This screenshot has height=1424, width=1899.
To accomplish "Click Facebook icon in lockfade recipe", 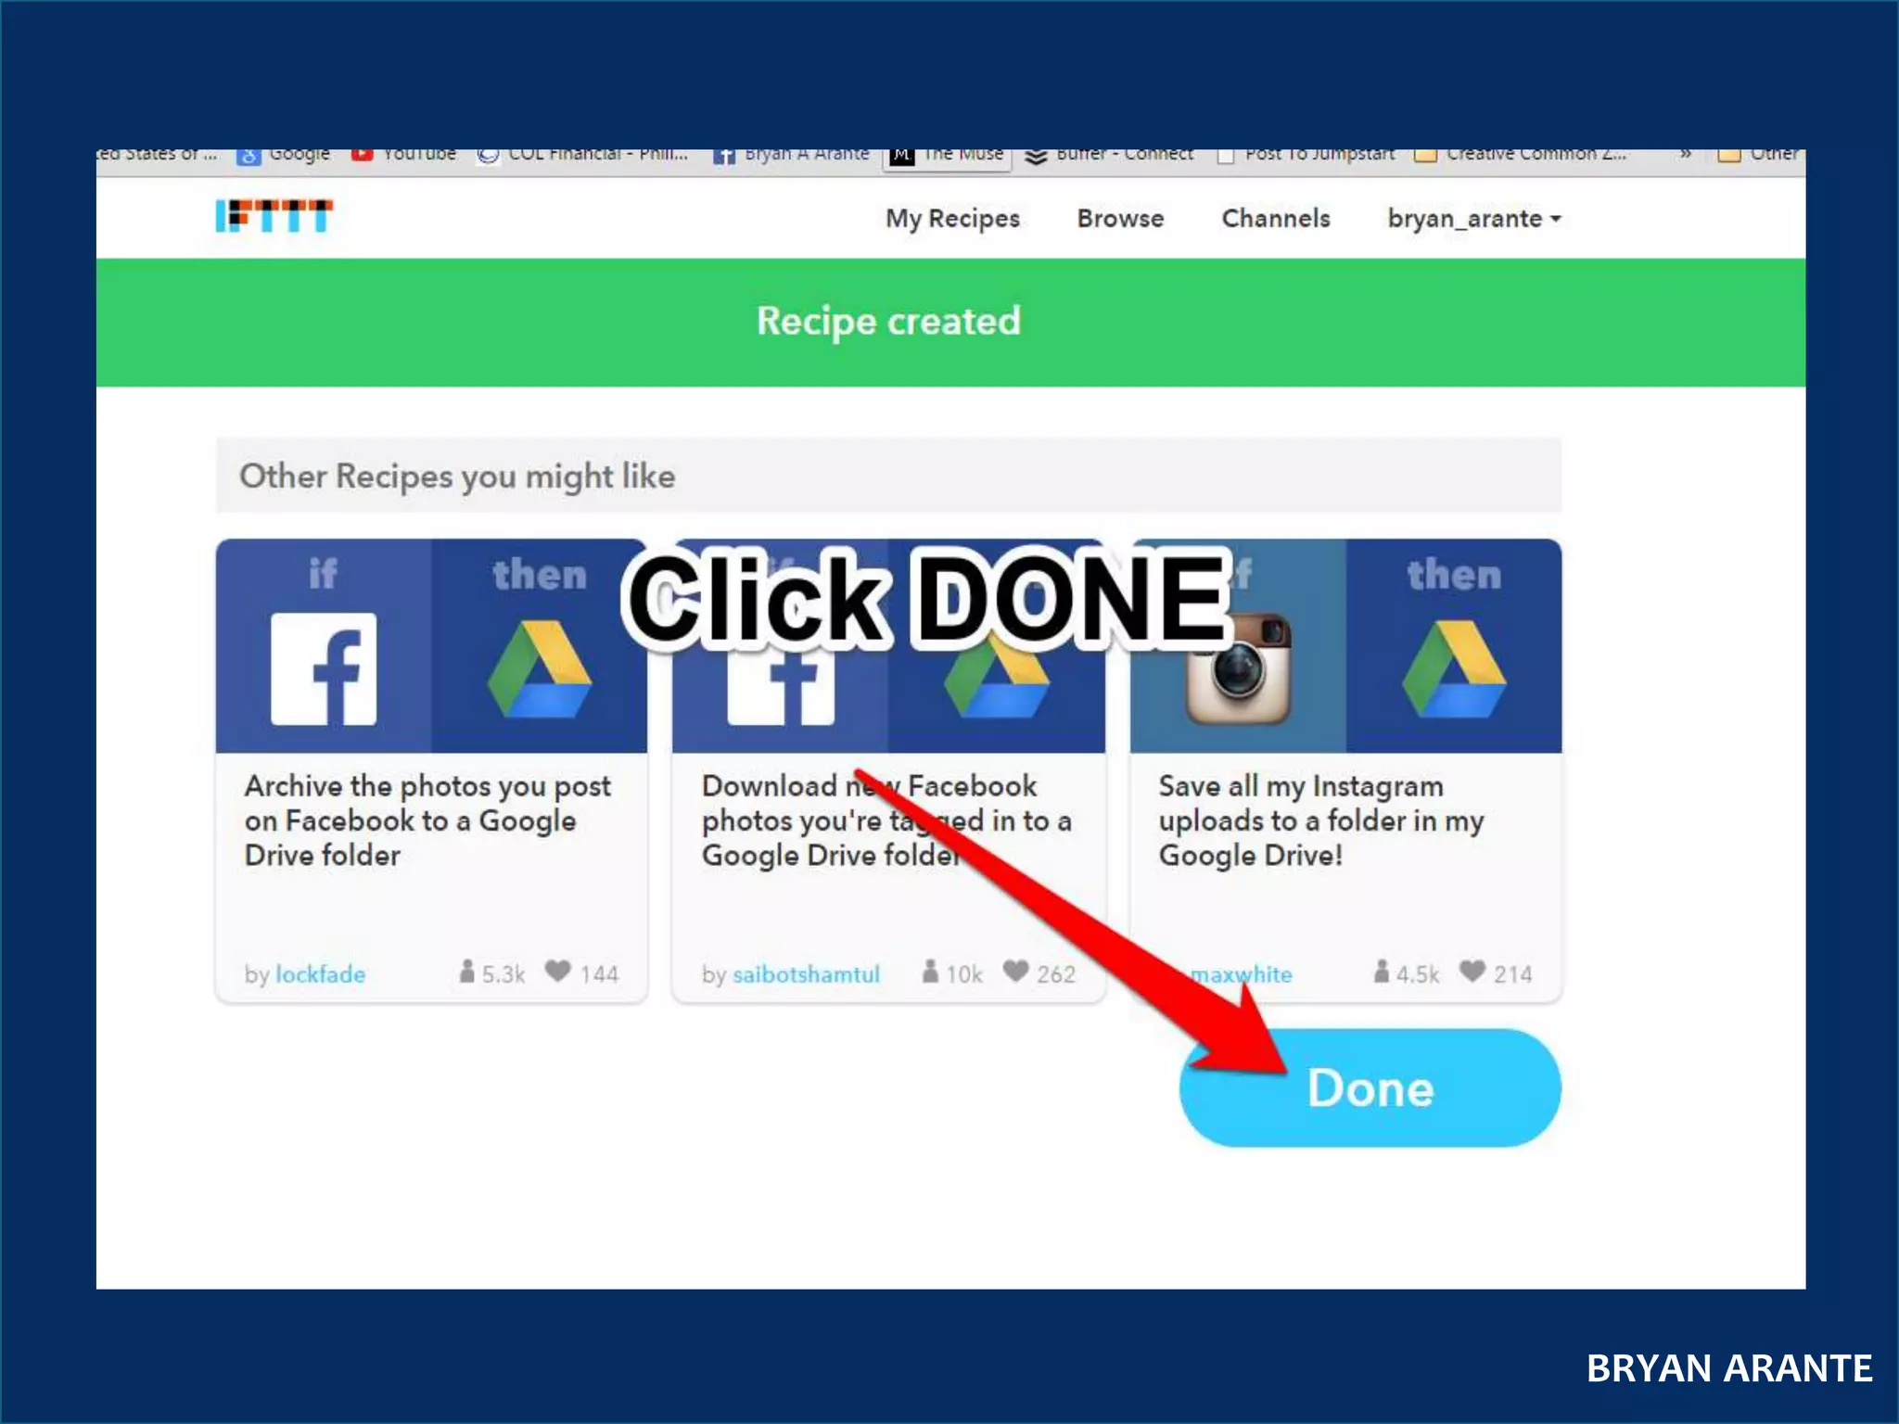I will [x=323, y=668].
